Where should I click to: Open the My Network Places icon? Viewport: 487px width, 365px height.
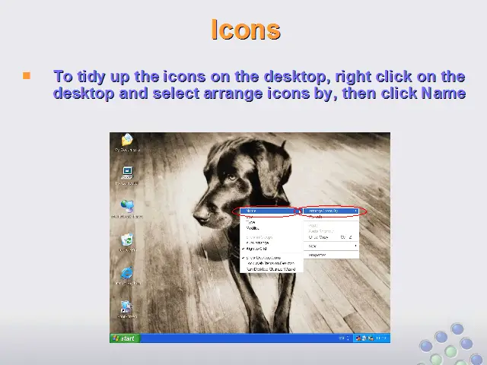[126, 207]
